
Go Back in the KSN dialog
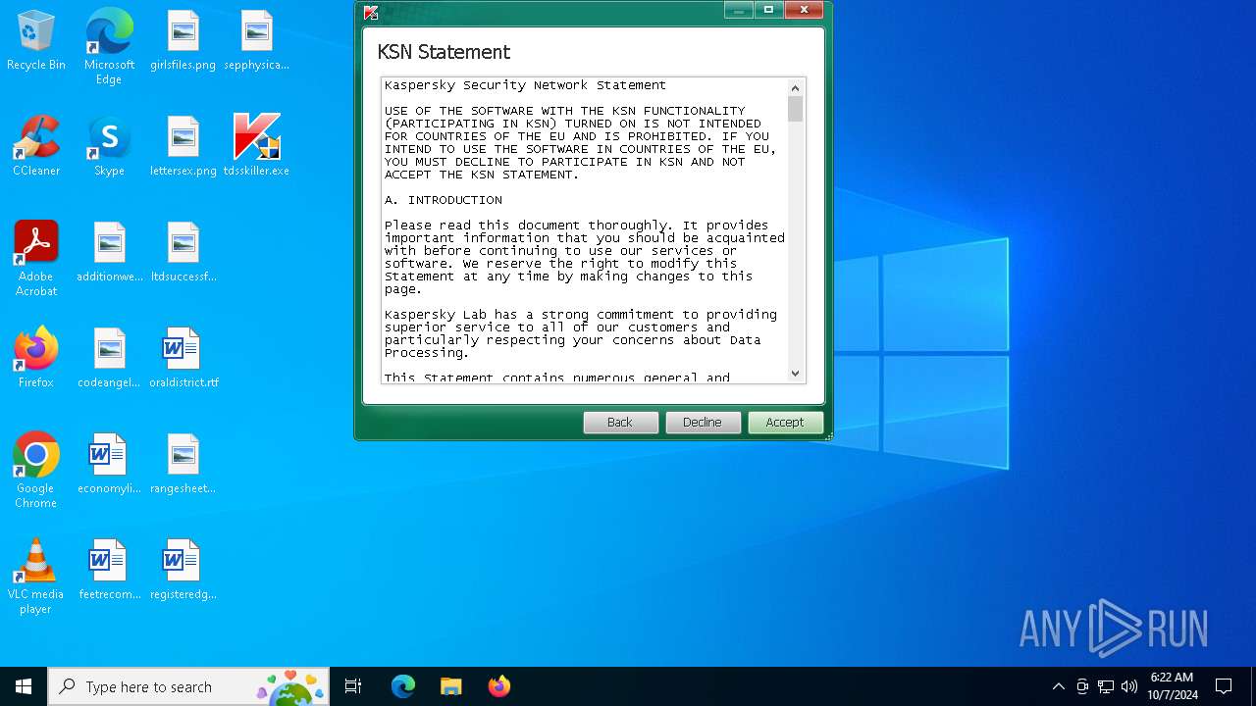pyautogui.click(x=620, y=422)
